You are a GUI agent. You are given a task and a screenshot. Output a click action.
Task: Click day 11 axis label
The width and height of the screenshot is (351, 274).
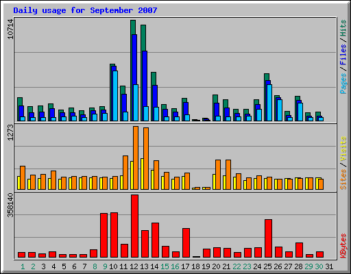pyautogui.click(x=123, y=266)
